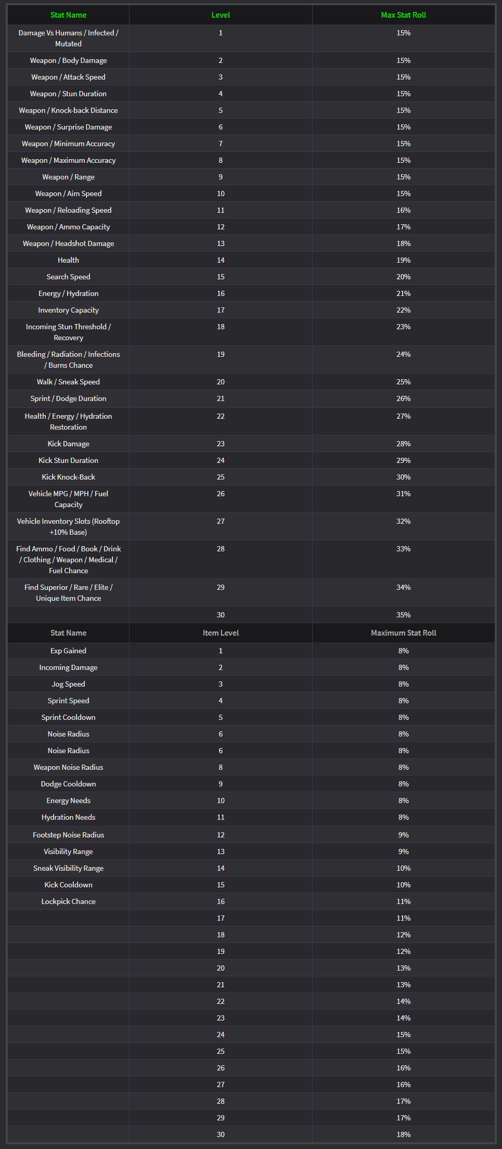This screenshot has height=1149, width=502.
Task: Click the "Weapon / Headshot Damage" stat
Action: click(68, 243)
